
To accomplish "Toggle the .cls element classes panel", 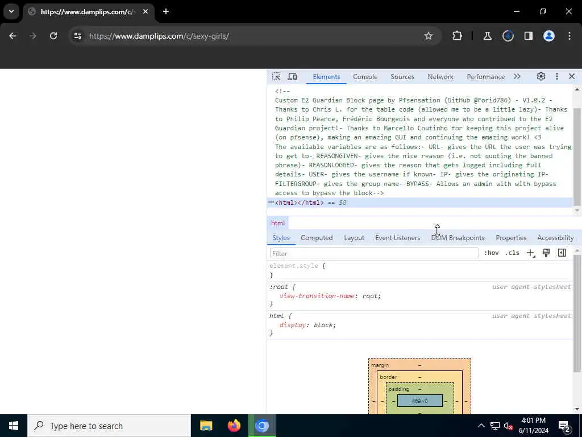I will tap(512, 253).
